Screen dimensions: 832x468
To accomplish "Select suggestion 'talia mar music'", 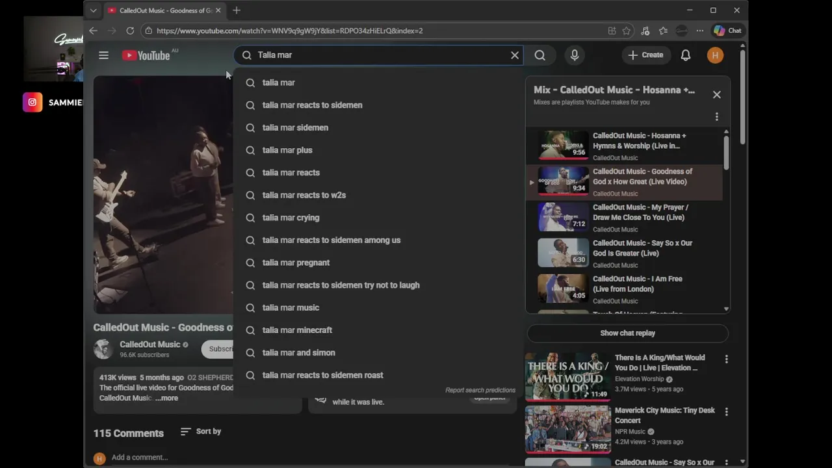I will click(x=378, y=307).
